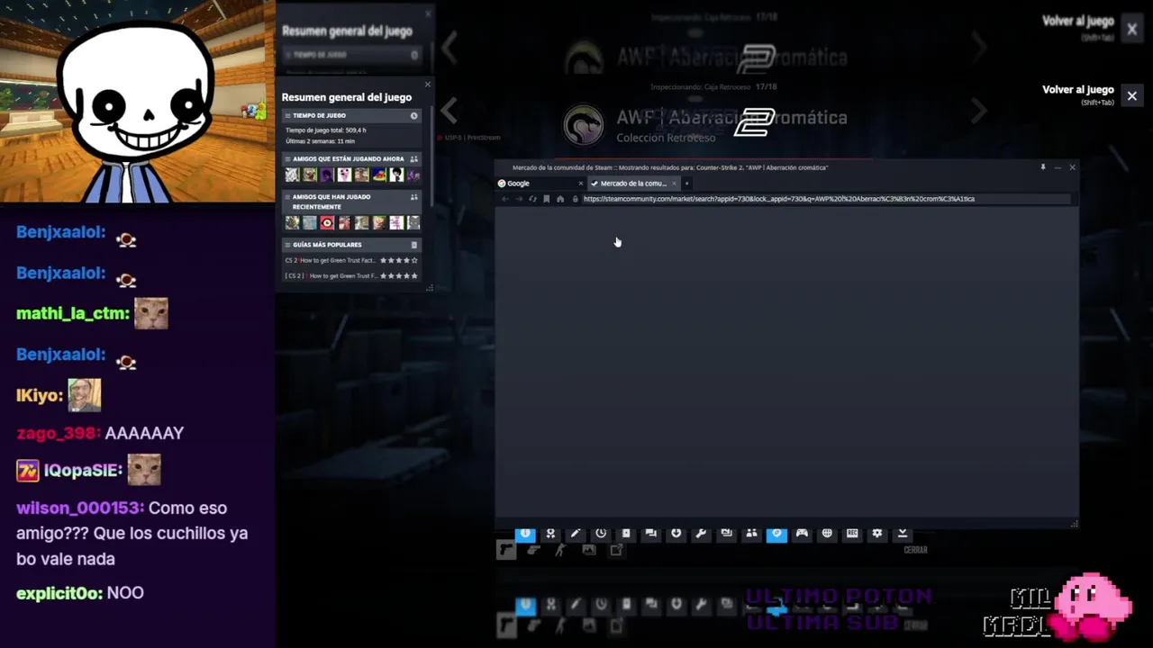Open the achievements ribbon icon in overlay toolbar
The image size is (1153, 648).
pyautogui.click(x=550, y=534)
